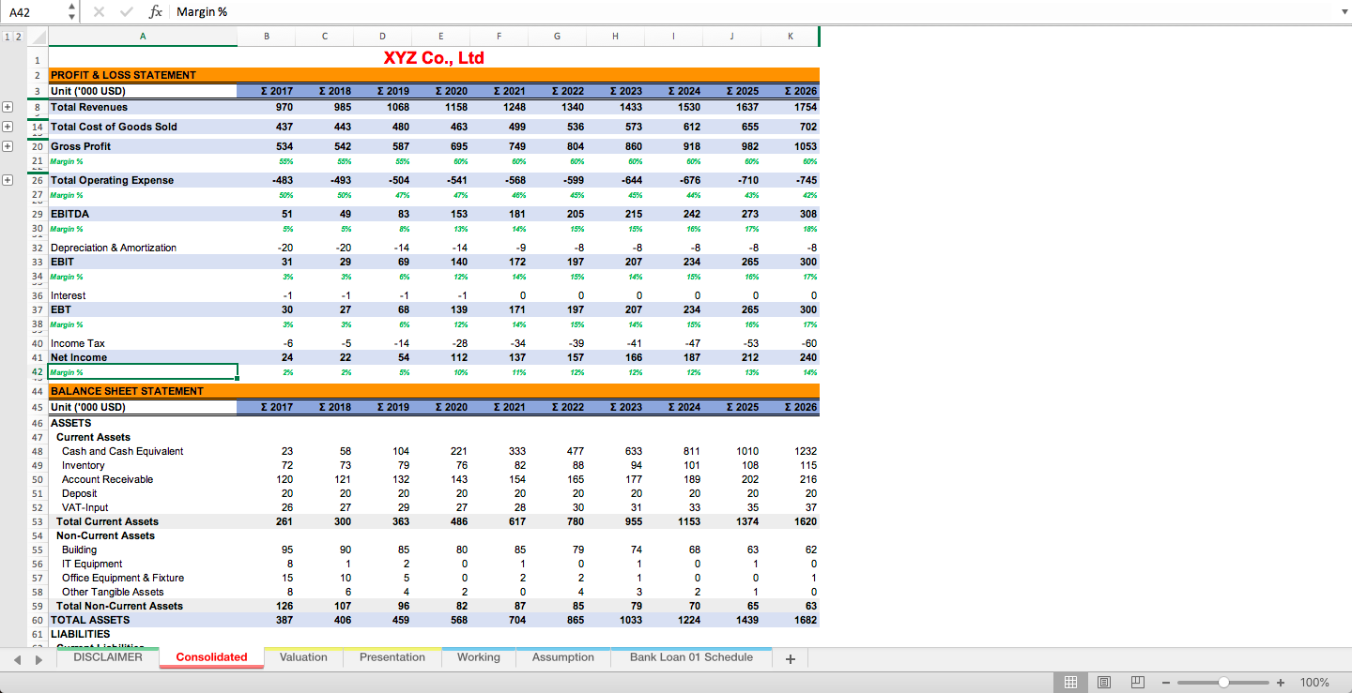
Task: Select column K header
Action: [x=790, y=37]
